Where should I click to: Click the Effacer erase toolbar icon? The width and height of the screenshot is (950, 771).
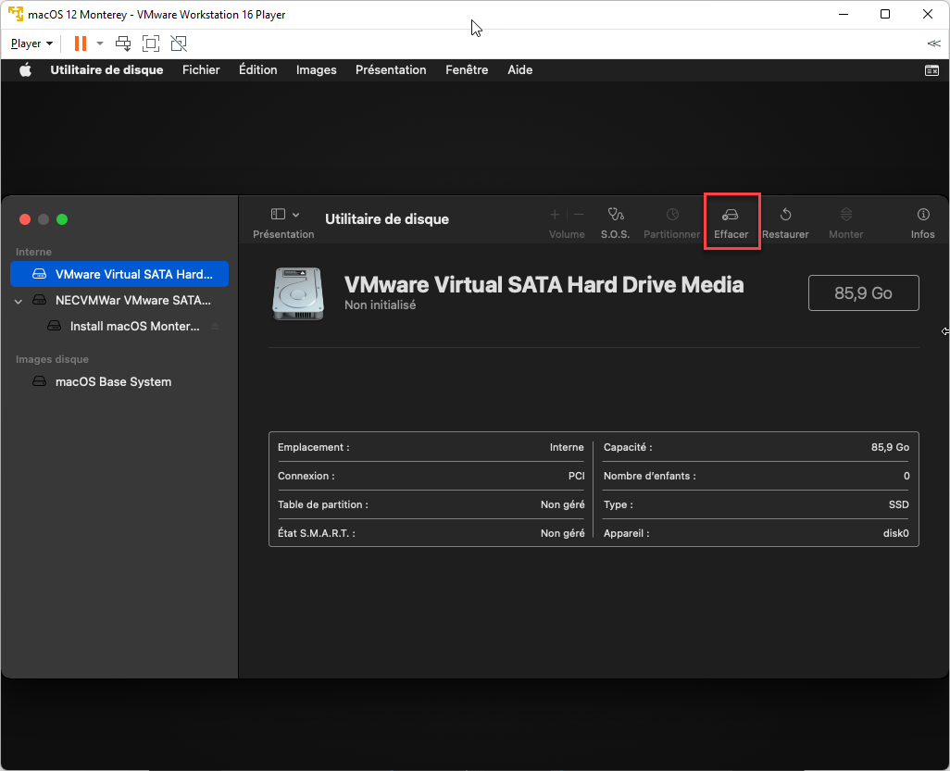[x=730, y=215]
